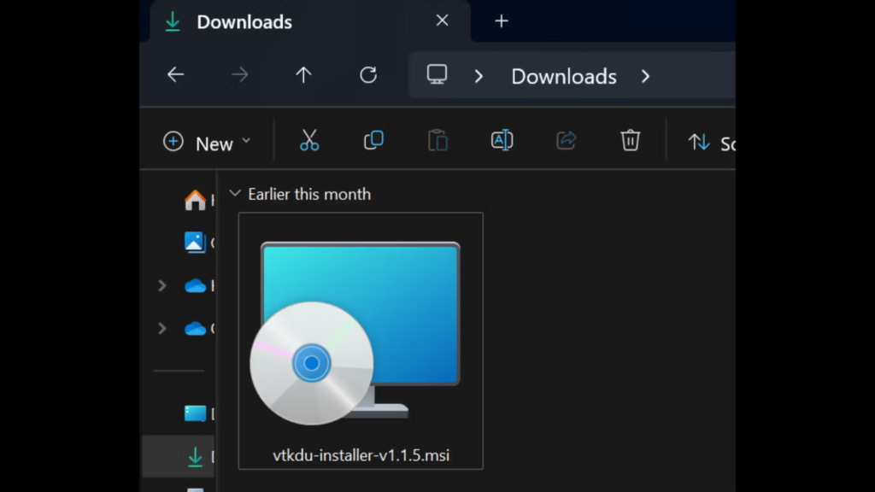Image resolution: width=875 pixels, height=492 pixels.
Task: Add a new tab with plus button
Action: coord(502,21)
